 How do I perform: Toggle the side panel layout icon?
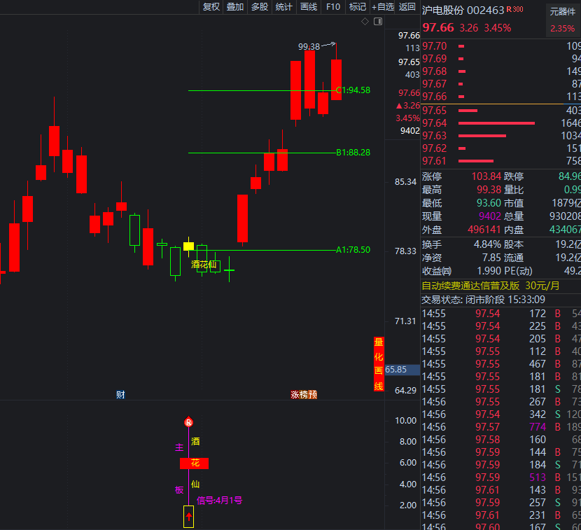pyautogui.click(x=379, y=22)
